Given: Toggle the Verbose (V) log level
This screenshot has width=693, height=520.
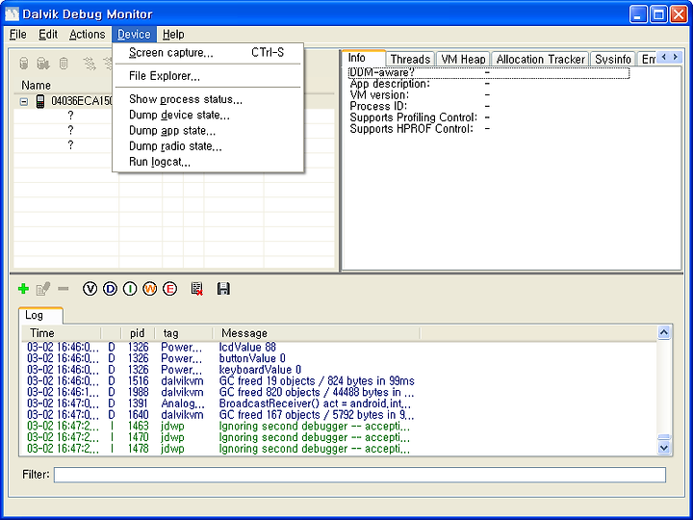Looking at the screenshot, I should (90, 289).
